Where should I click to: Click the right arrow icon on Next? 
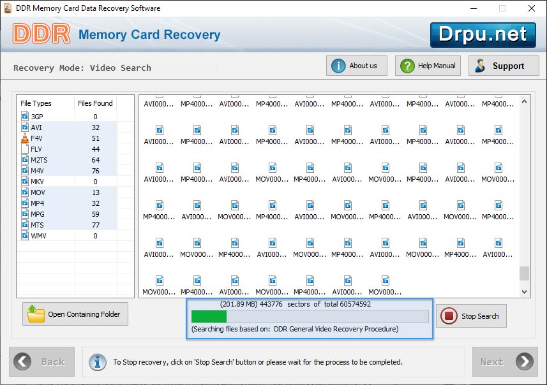(525, 361)
